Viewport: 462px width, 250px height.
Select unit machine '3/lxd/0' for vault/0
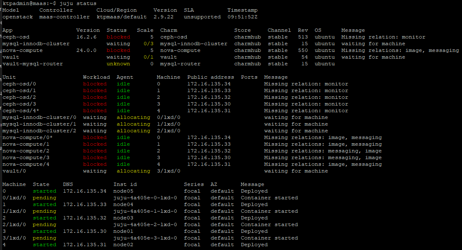[169, 171]
